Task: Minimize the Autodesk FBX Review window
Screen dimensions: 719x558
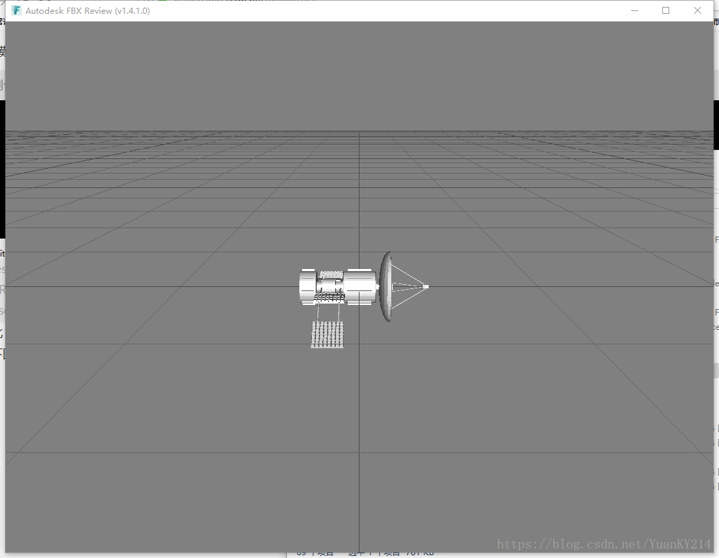Action: click(634, 10)
